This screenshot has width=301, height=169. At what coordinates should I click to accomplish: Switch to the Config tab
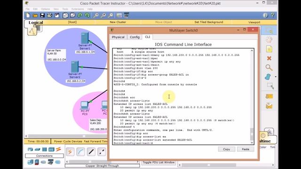(135, 37)
